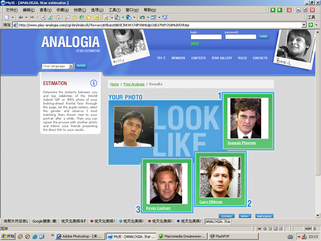Switch to previous tab with green left arrow
This screenshot has width=321, height=241.
point(273,10)
